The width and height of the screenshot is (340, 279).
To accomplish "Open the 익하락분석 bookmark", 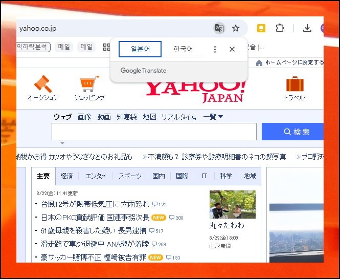I will coord(33,47).
